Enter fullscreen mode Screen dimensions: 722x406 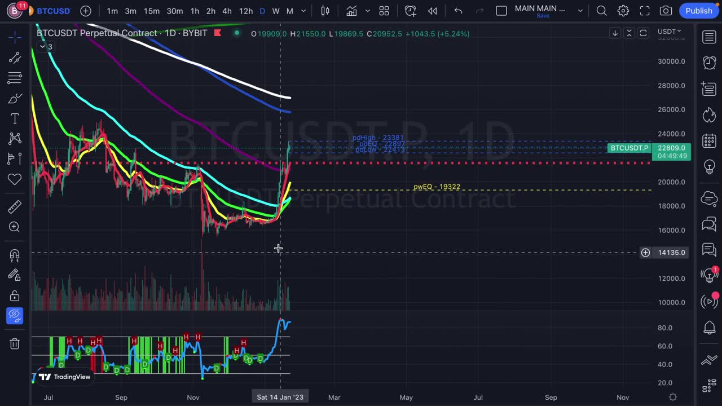tap(645, 11)
